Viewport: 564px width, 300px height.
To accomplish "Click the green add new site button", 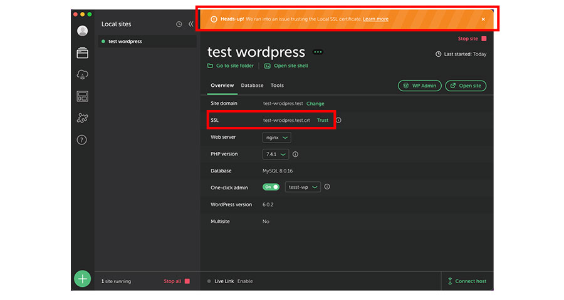I will (x=82, y=279).
